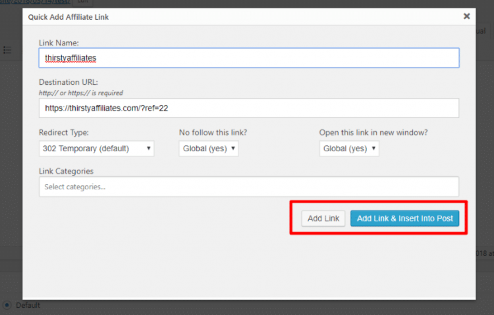Click the 'Redirect Type:' label
The image size is (494, 315).
tap(64, 132)
